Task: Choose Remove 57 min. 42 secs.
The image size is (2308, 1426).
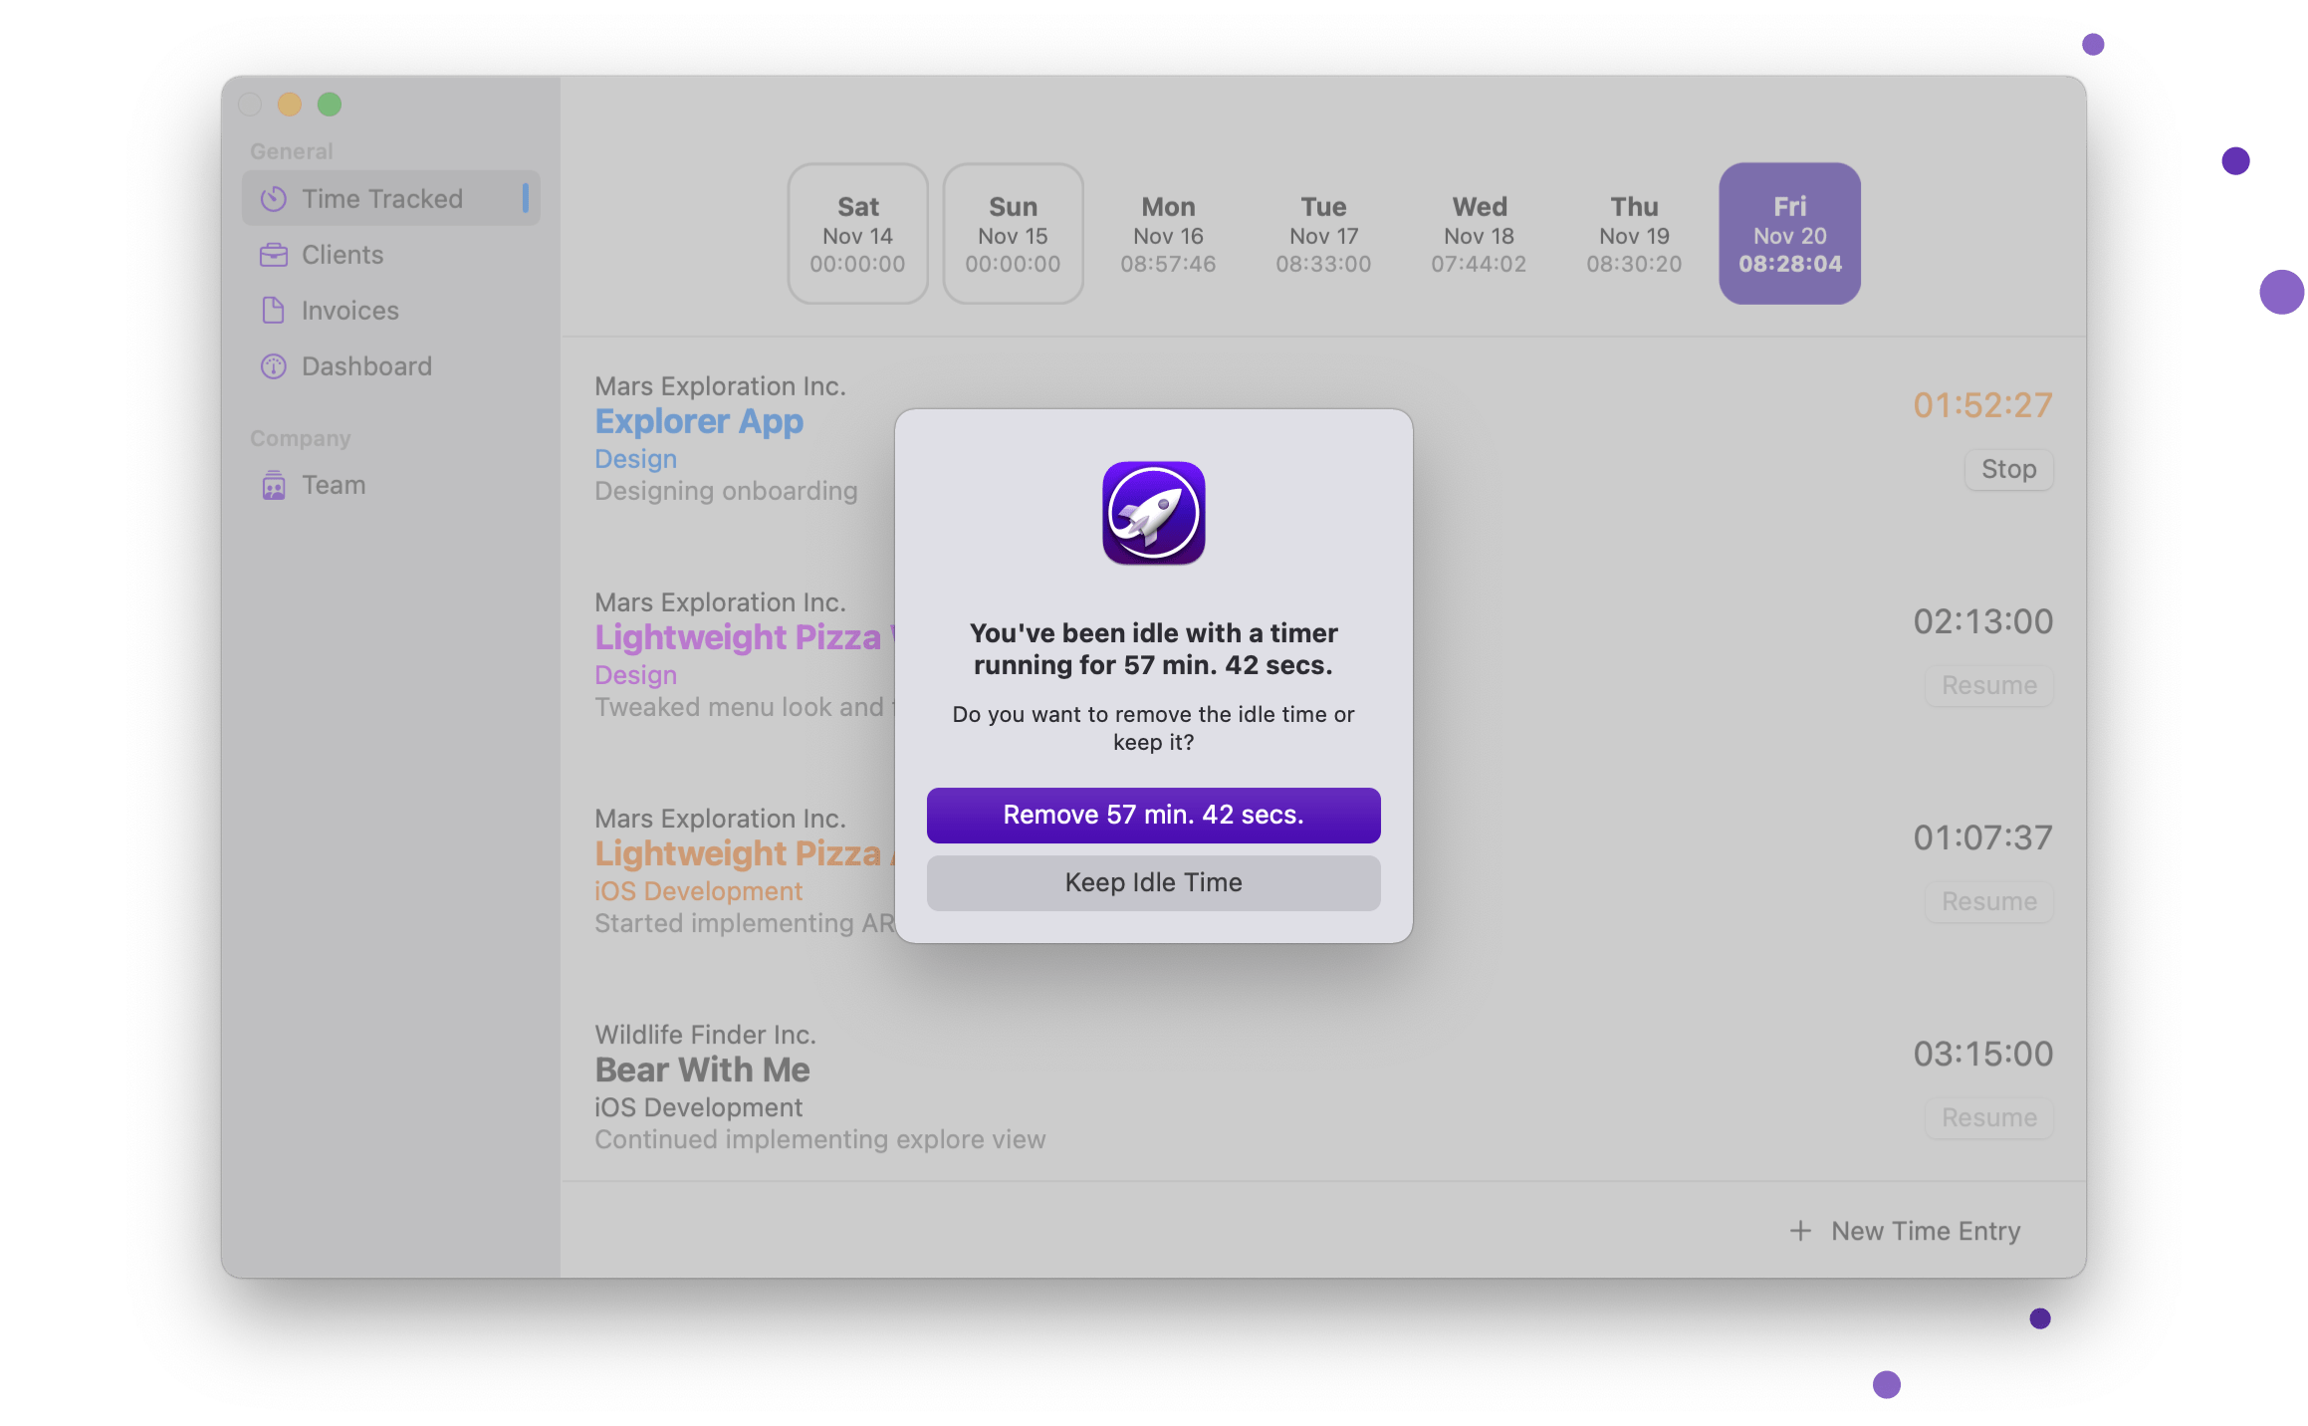Action: tap(1153, 815)
